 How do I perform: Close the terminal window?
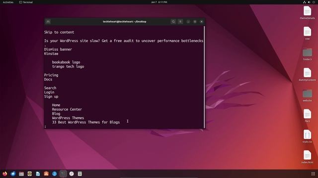click(x=201, y=22)
